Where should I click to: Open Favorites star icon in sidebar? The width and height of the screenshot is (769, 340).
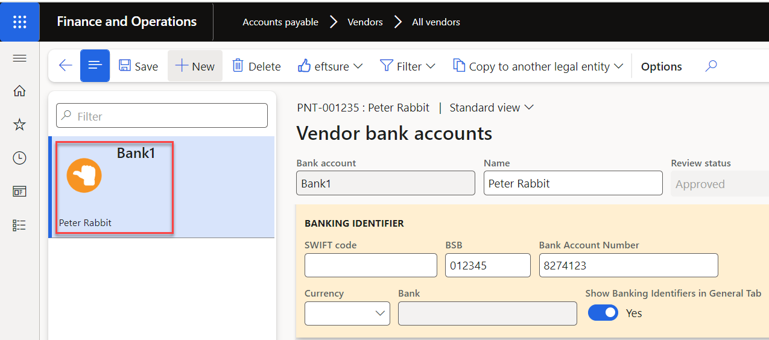pos(19,125)
